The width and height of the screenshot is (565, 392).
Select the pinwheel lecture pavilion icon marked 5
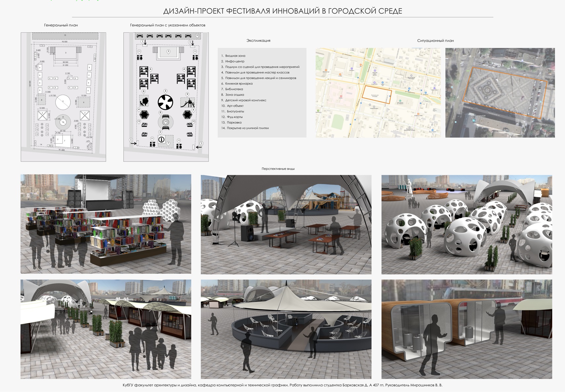(166, 102)
